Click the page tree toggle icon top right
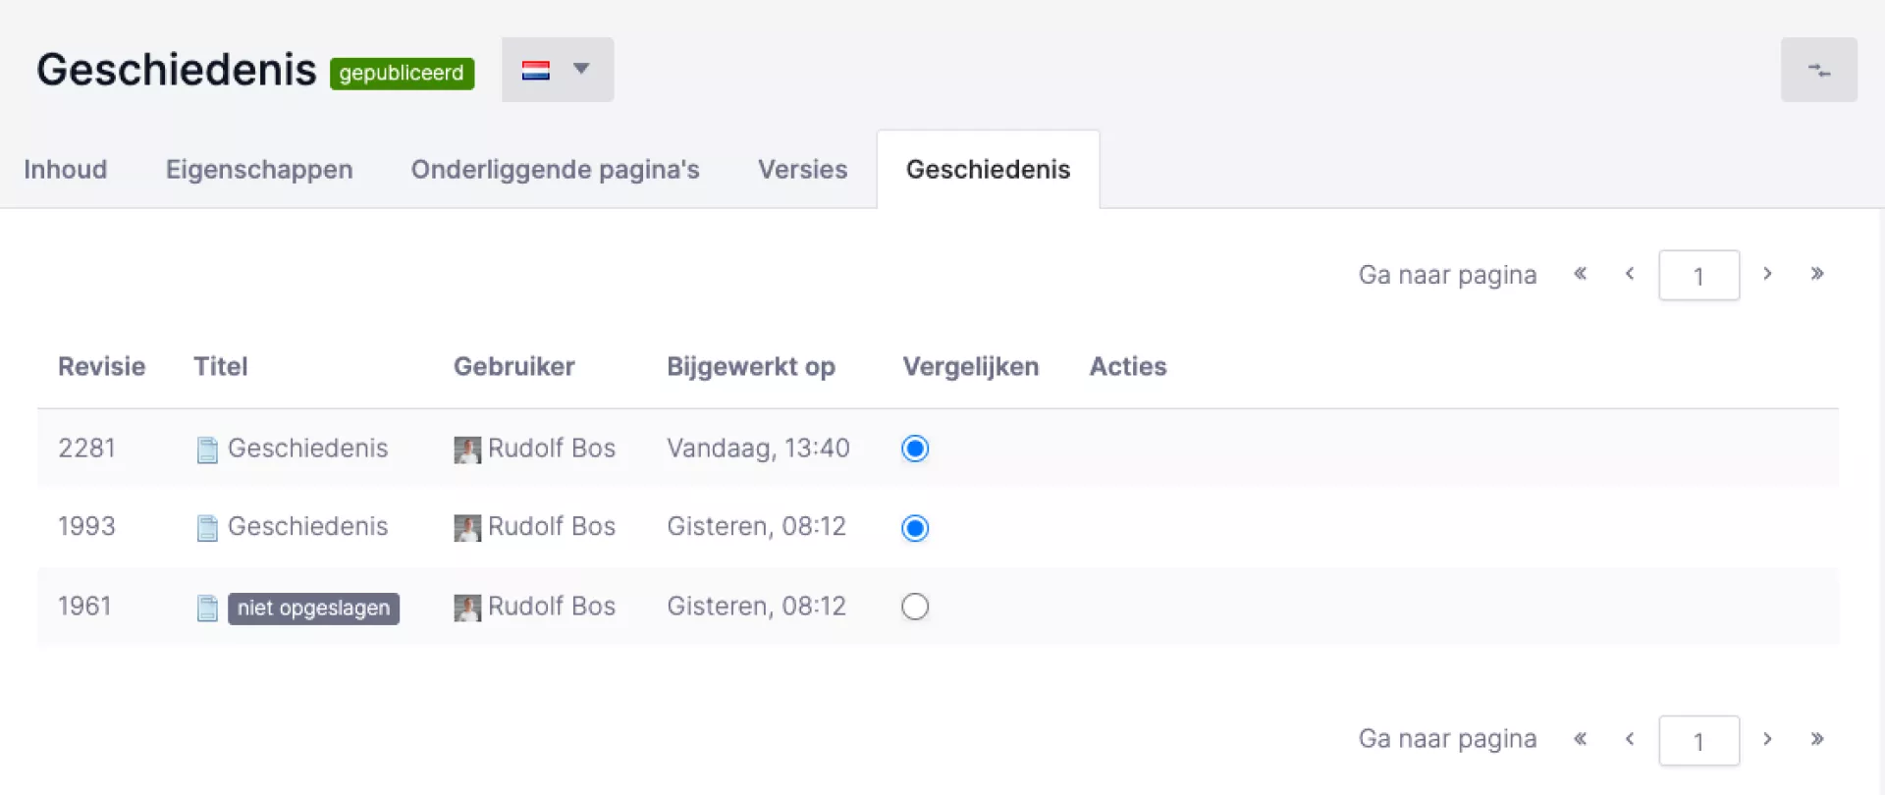The height and width of the screenshot is (795, 1885). 1818,70
